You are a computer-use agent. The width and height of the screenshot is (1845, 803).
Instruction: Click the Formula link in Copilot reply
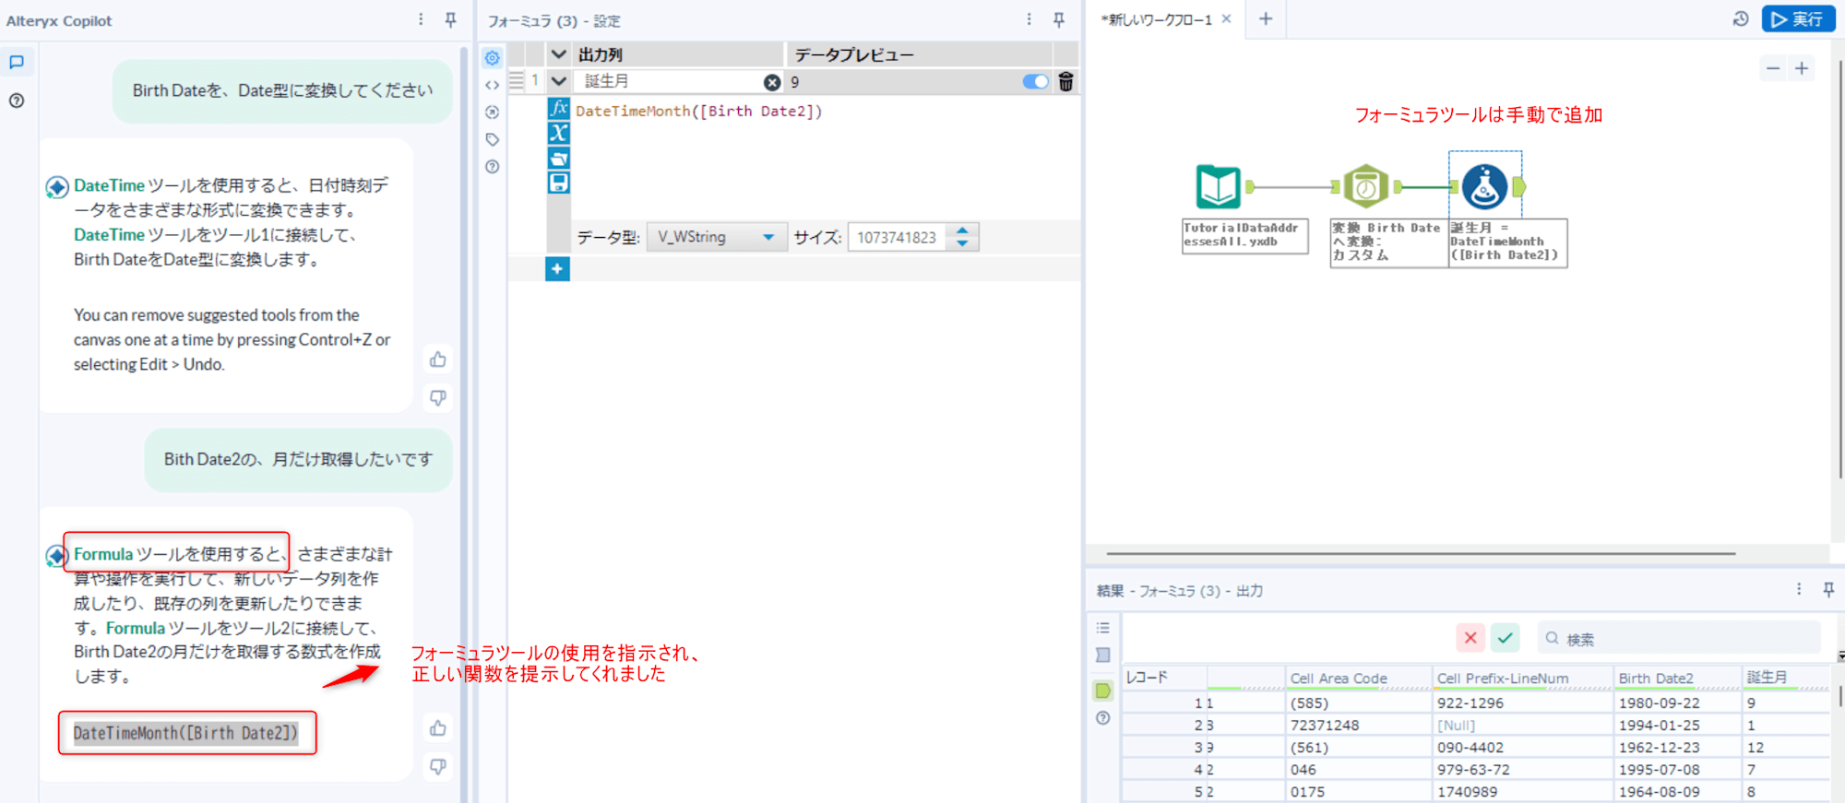[103, 554]
